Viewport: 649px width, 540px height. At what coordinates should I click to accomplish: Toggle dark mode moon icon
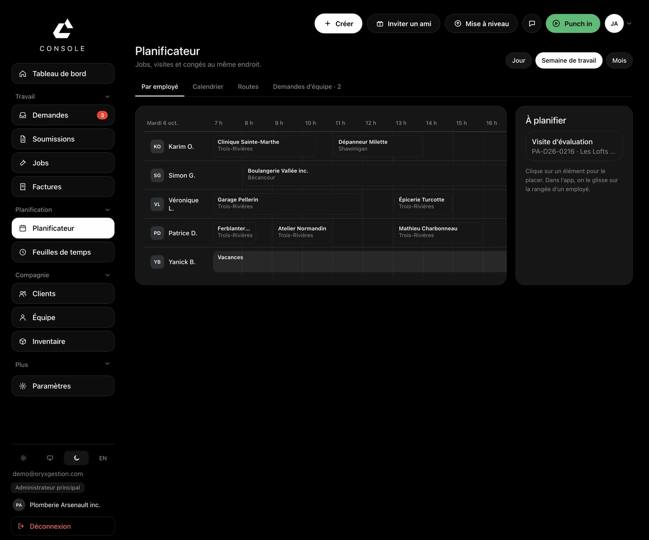pos(76,458)
